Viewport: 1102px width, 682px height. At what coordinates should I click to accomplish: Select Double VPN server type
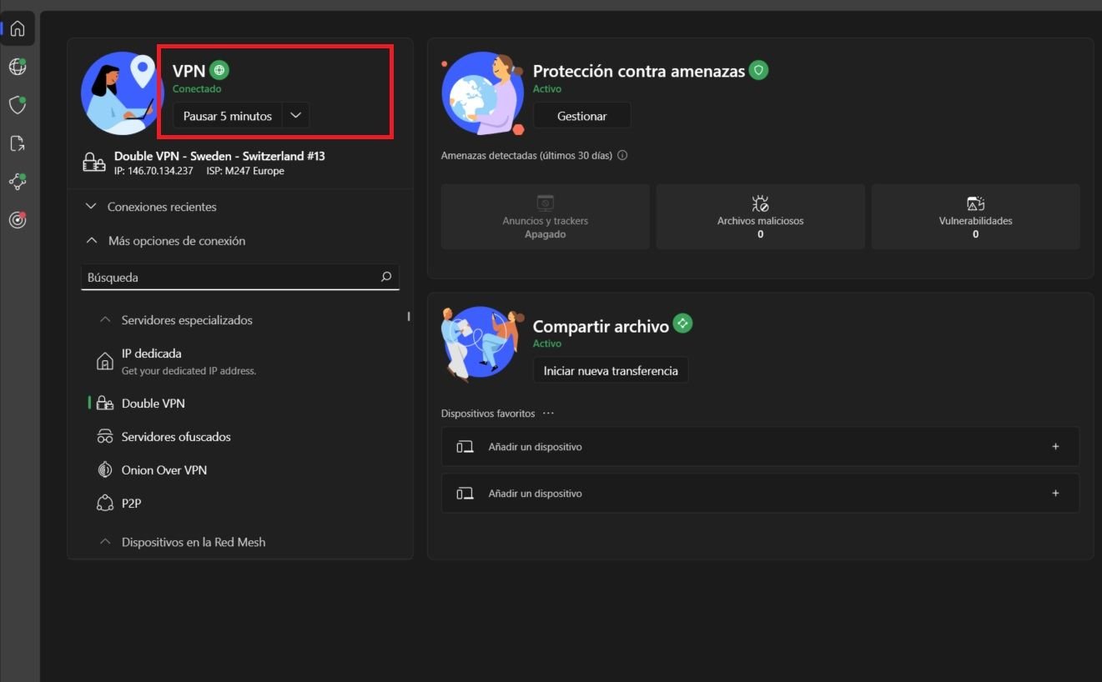[153, 404]
